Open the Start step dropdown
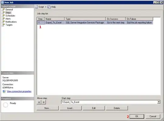Image resolution: width=164 pixels, height=121 pixels. pos(159,102)
